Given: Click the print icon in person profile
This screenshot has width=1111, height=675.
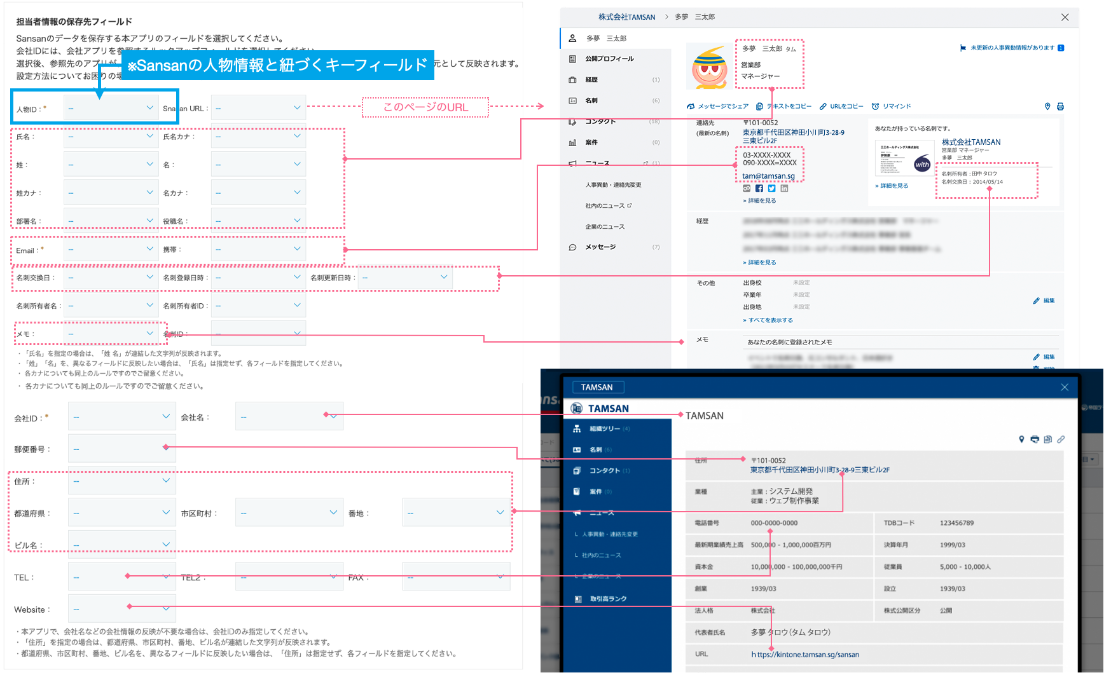Looking at the screenshot, I should point(1060,107).
